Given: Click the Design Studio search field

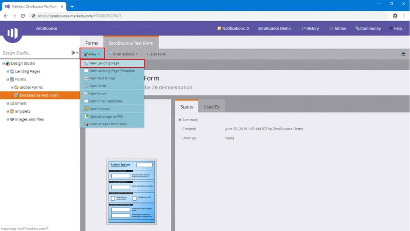Looking at the screenshot, I should [x=35, y=53].
